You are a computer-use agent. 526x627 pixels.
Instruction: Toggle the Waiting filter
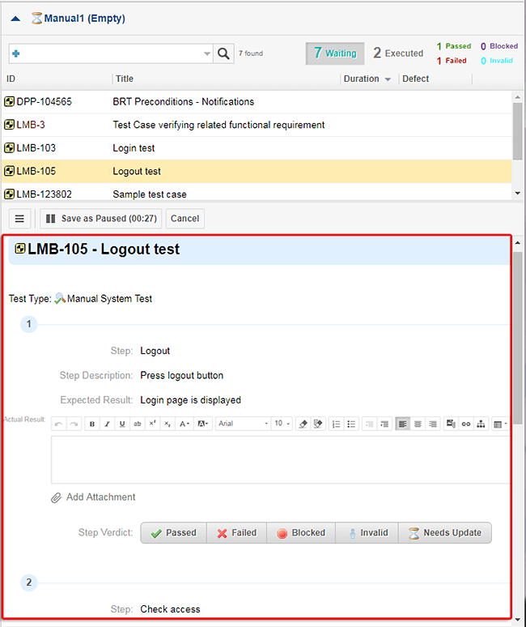point(335,53)
